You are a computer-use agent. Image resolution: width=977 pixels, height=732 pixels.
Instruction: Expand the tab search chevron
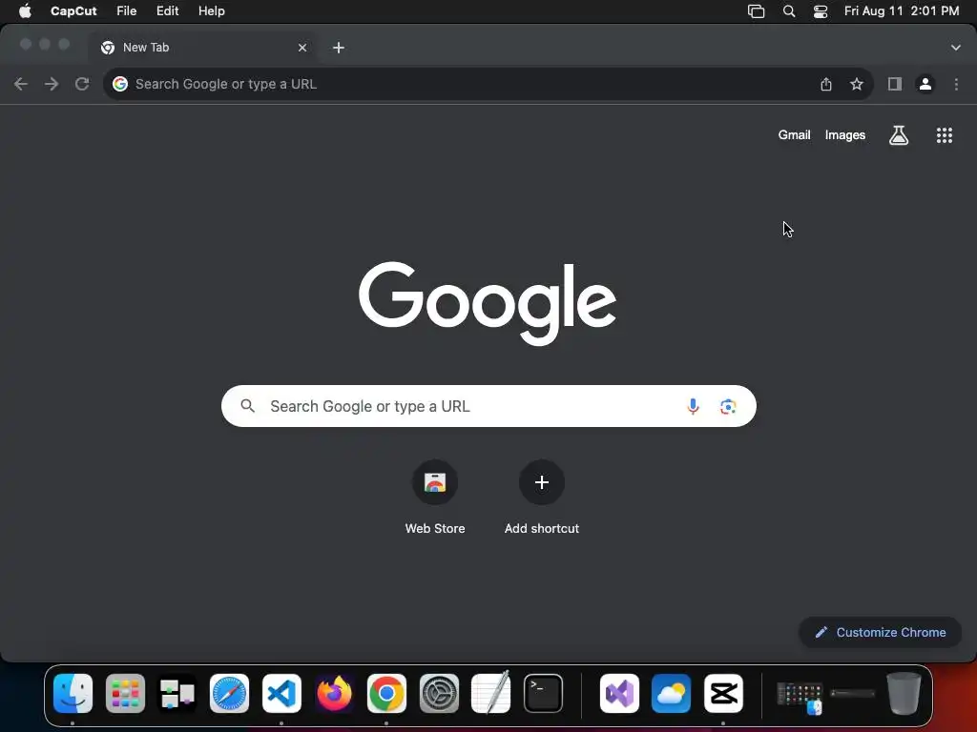956,48
